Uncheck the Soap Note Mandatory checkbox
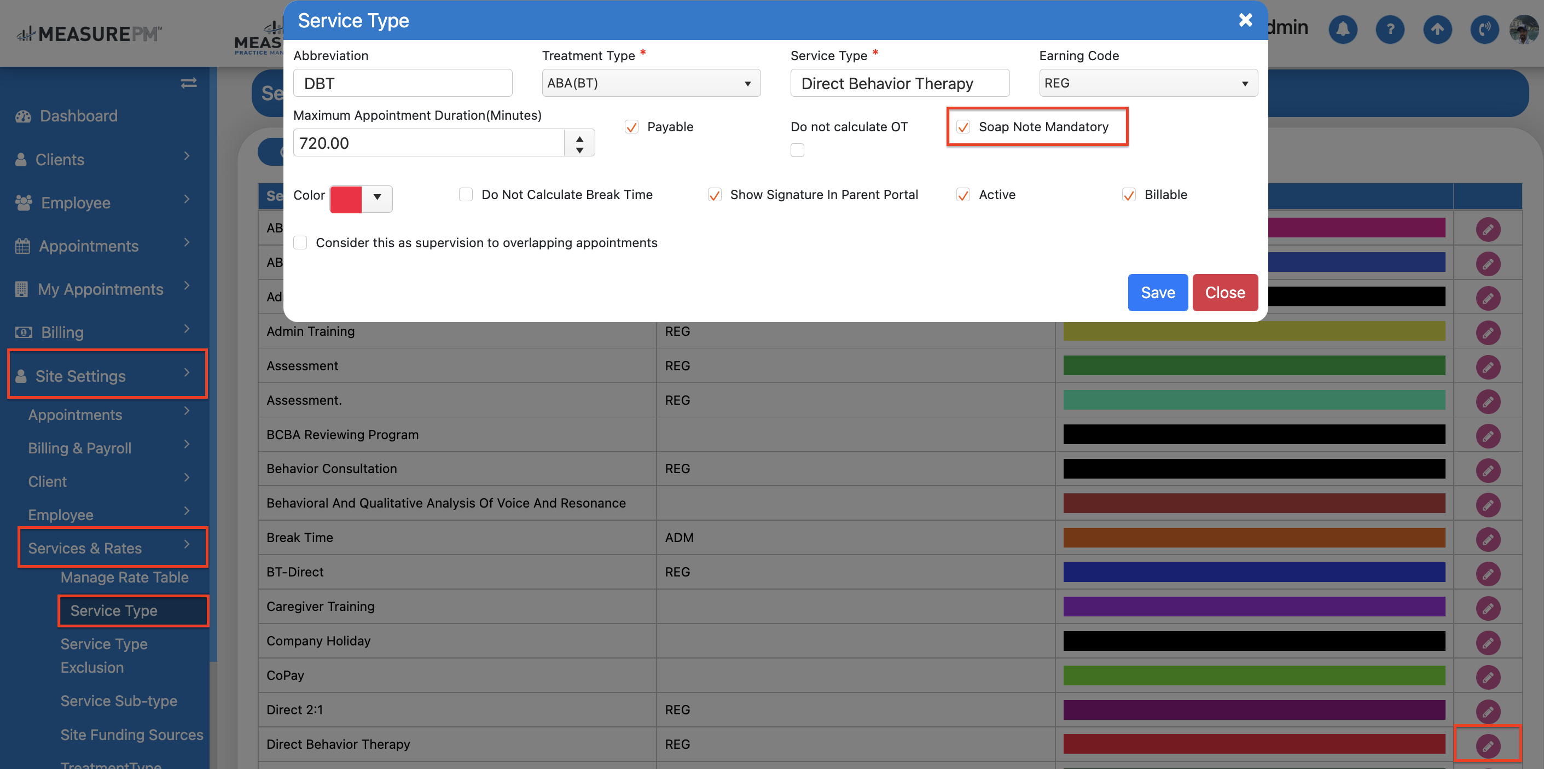This screenshot has width=1544, height=769. (962, 127)
